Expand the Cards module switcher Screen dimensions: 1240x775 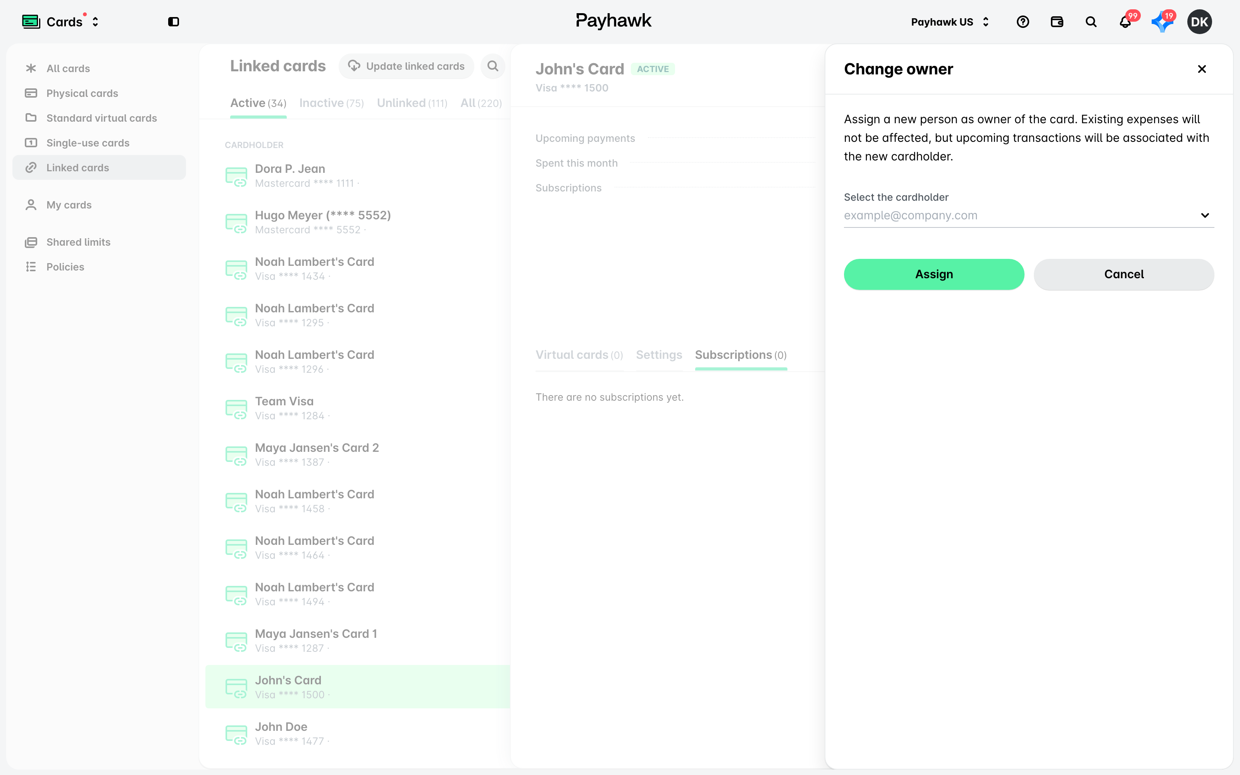coord(95,22)
